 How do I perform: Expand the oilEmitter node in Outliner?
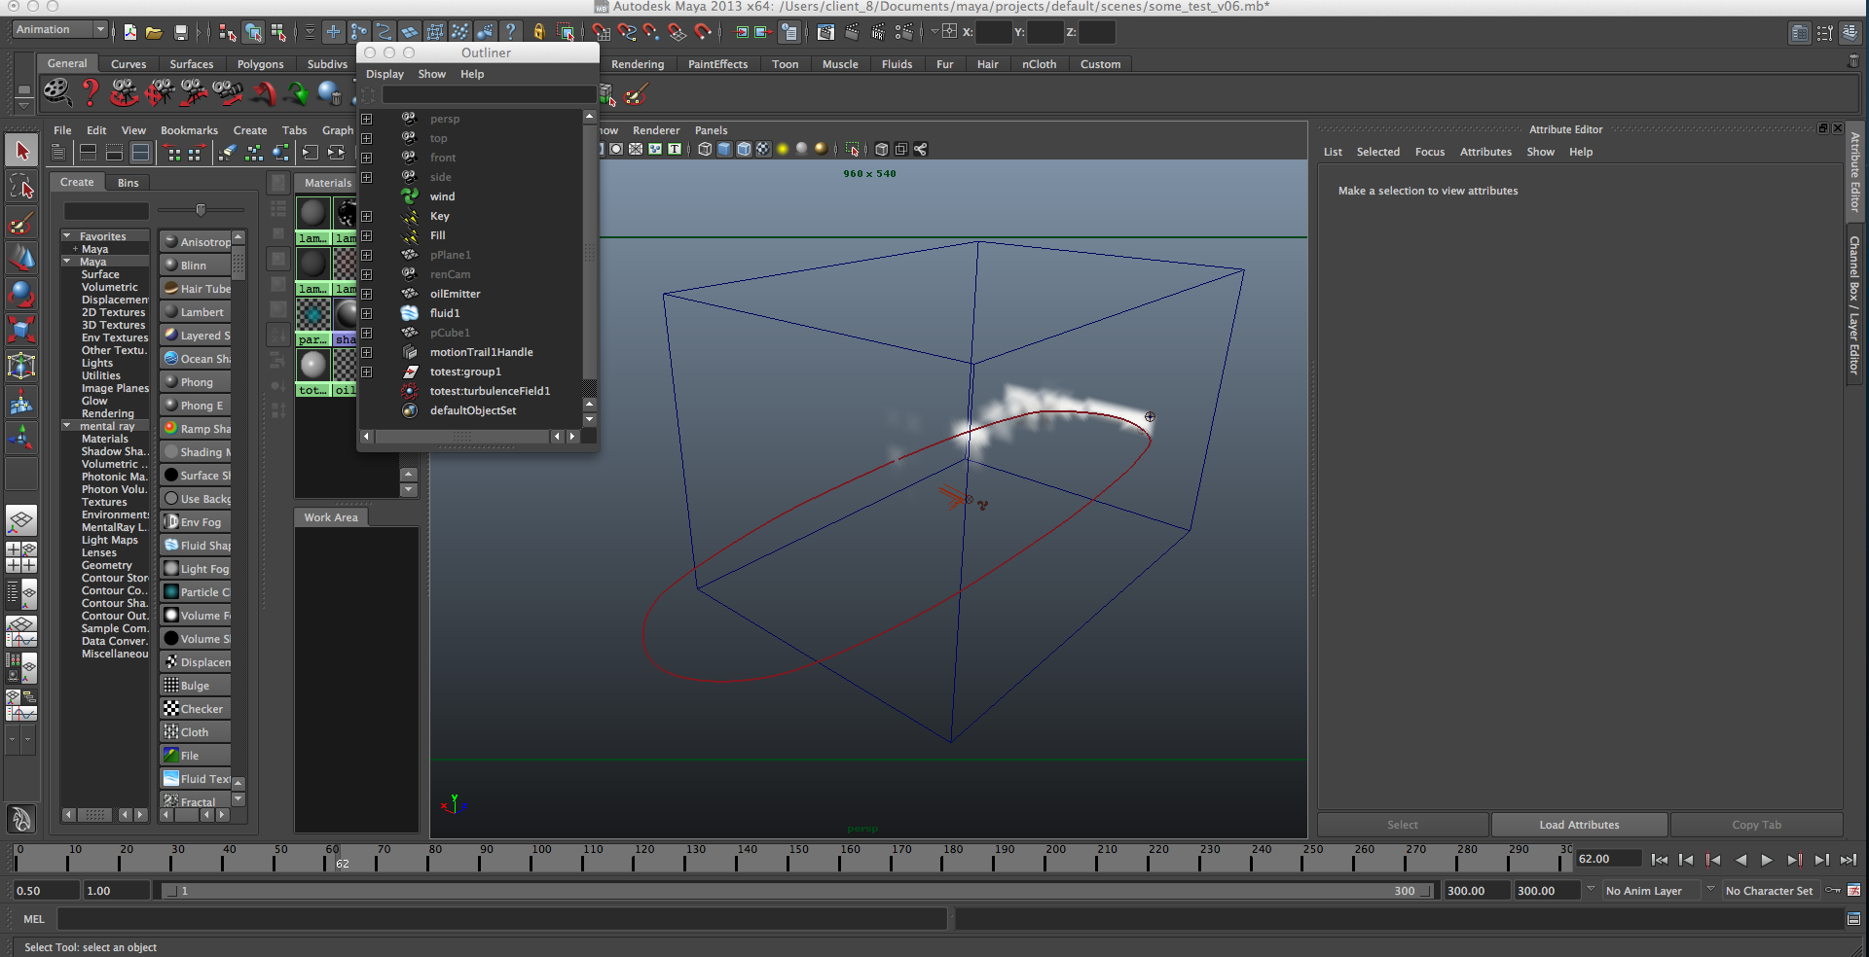click(x=367, y=294)
